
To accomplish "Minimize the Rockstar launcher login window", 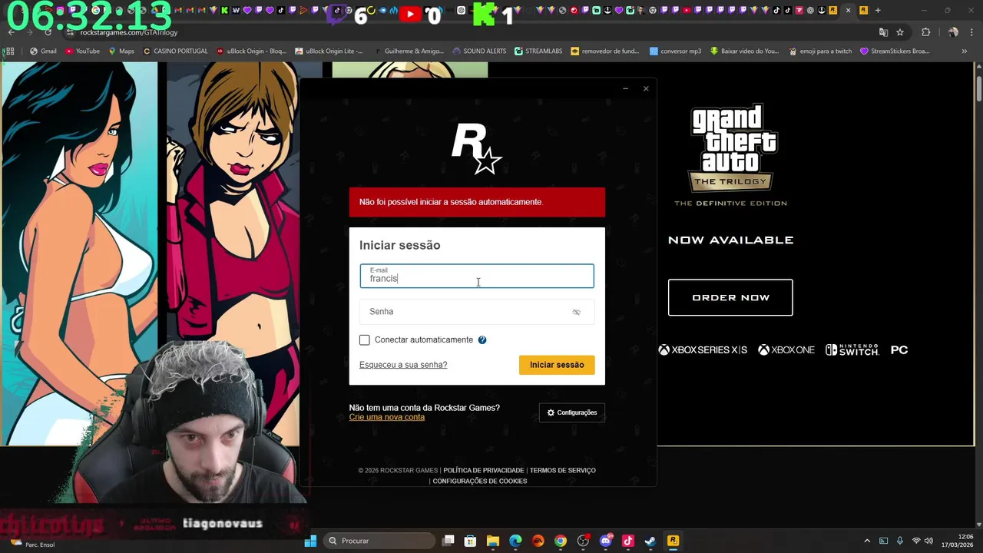I will pos(625,88).
